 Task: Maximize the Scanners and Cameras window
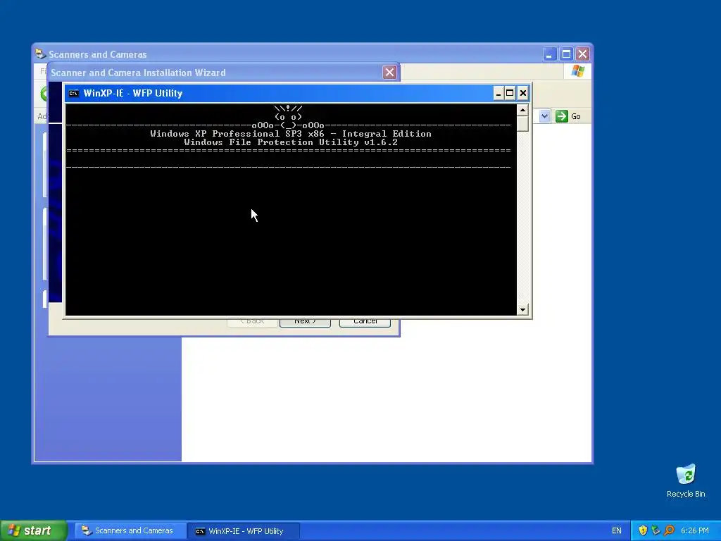(567, 54)
